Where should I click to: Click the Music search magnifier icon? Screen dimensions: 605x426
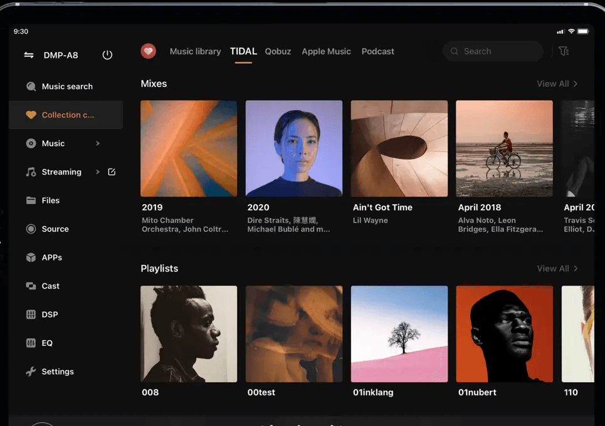(x=31, y=86)
